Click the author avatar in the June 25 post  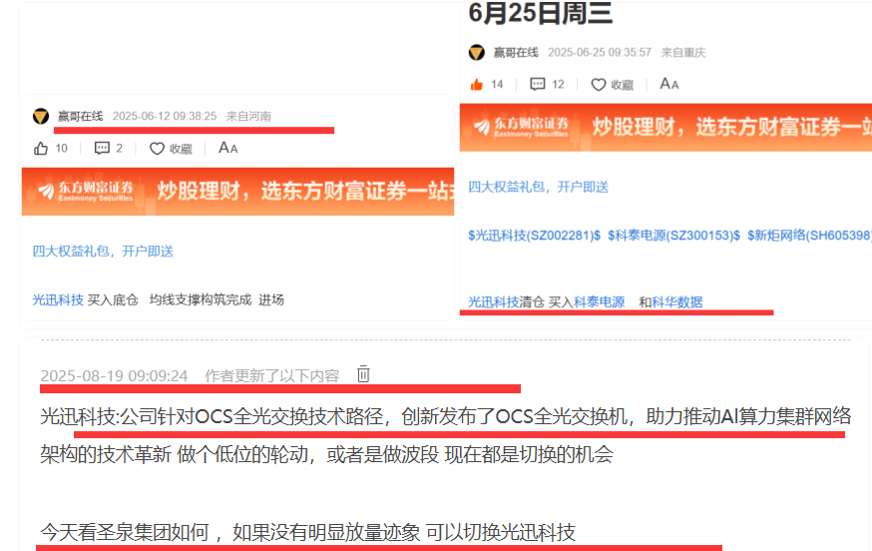pos(477,52)
